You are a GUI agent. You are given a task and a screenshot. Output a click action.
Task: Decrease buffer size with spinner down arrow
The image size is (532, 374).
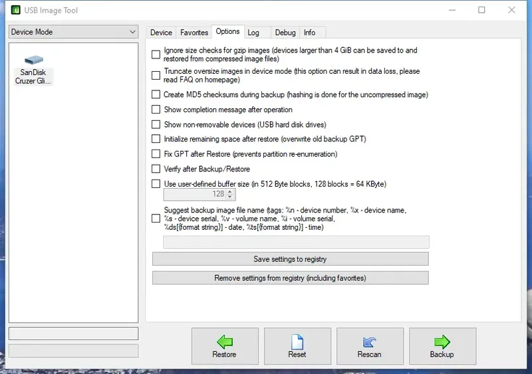point(230,197)
